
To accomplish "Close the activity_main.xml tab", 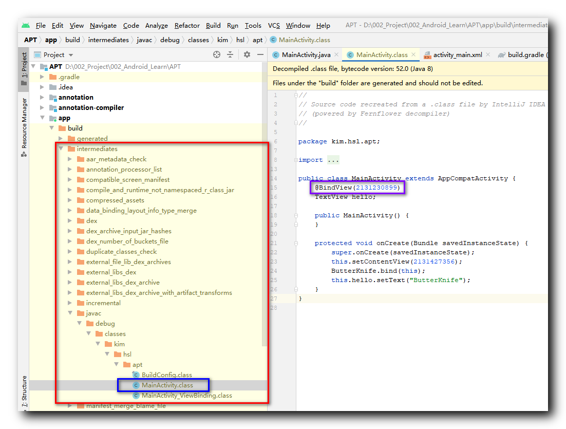I will click(x=488, y=54).
